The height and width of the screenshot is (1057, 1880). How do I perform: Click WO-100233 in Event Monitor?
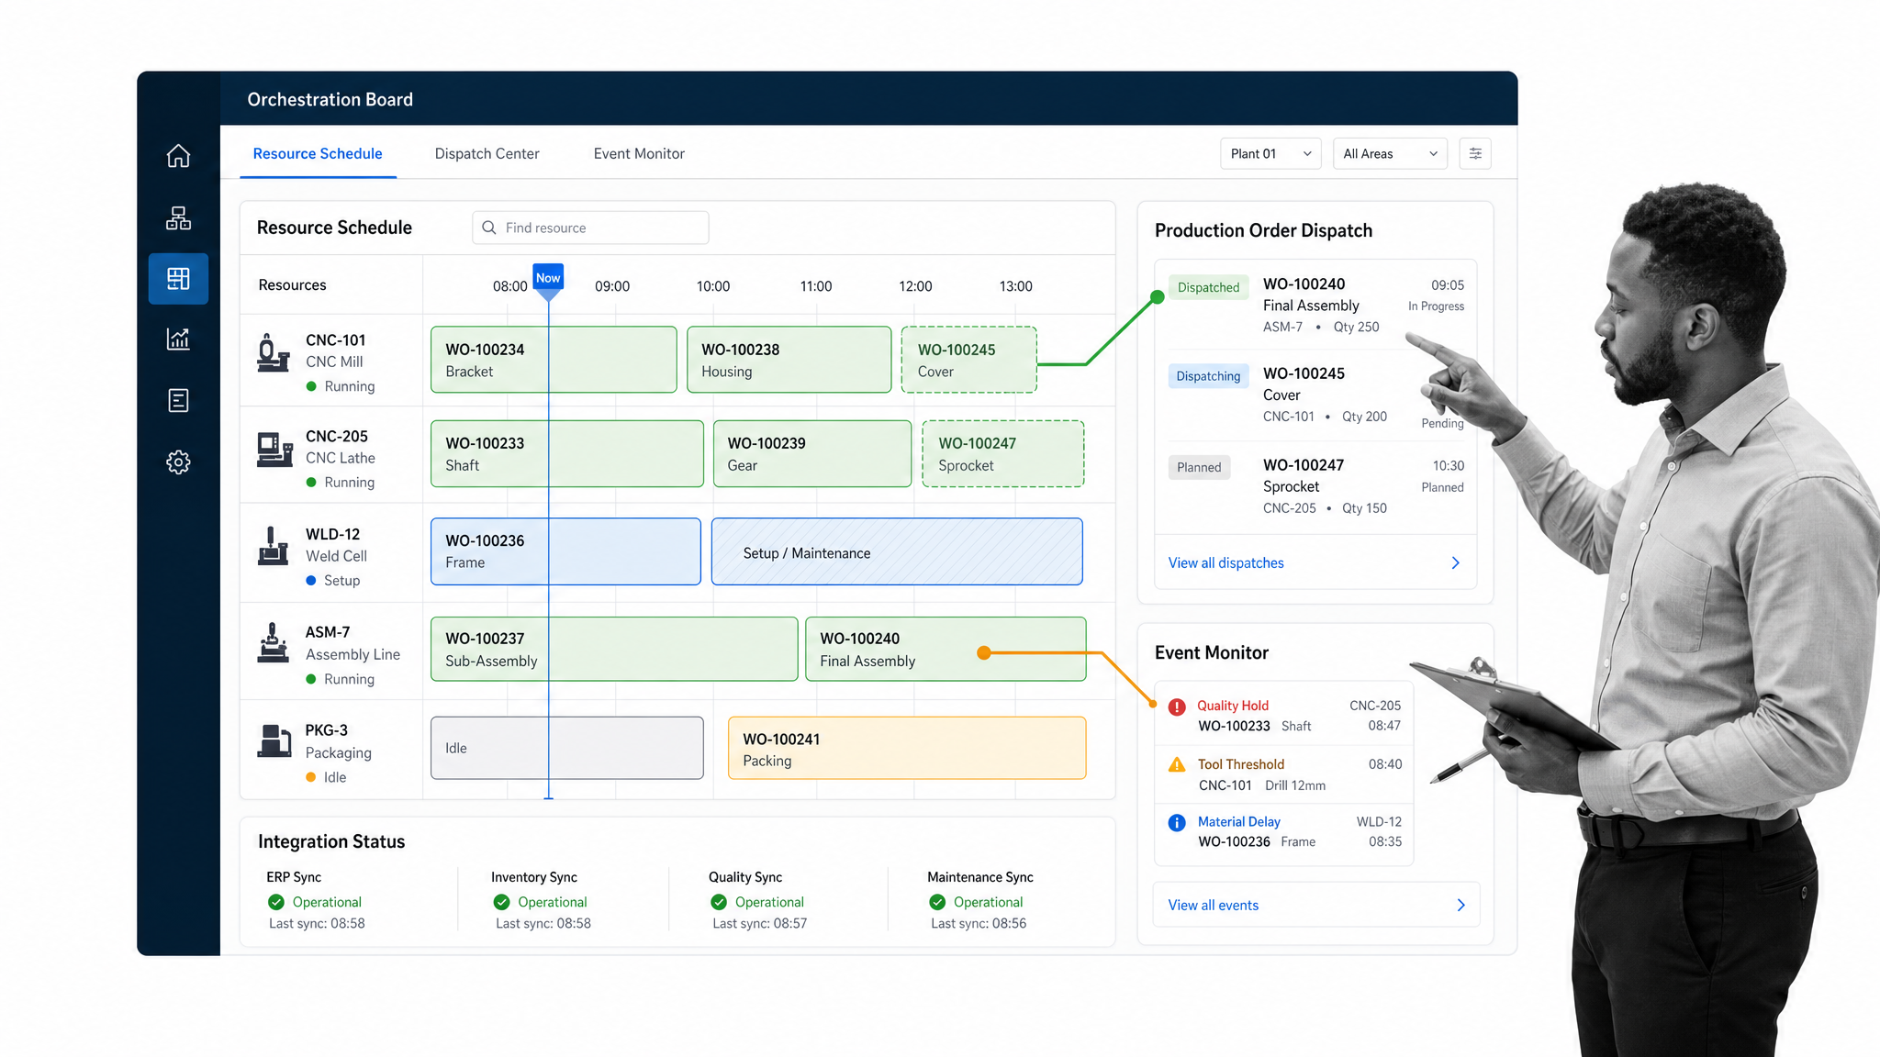tap(1234, 726)
